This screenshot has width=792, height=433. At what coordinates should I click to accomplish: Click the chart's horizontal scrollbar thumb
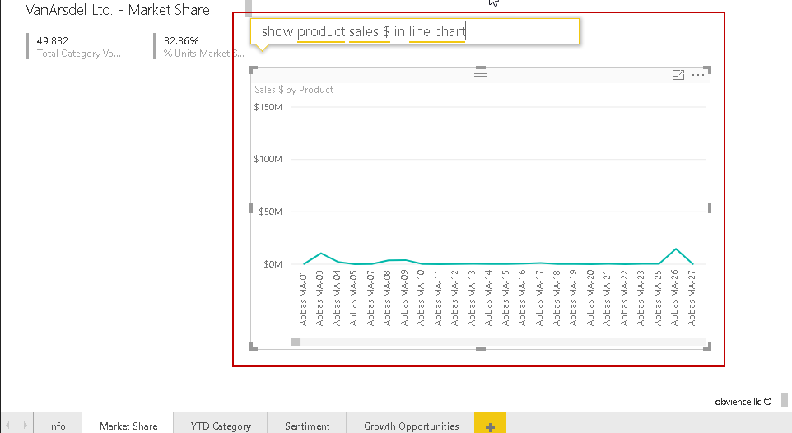point(296,342)
